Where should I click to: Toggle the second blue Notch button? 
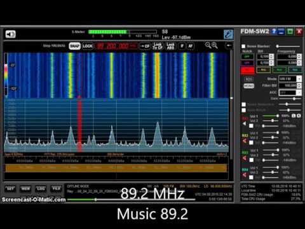pos(247,63)
